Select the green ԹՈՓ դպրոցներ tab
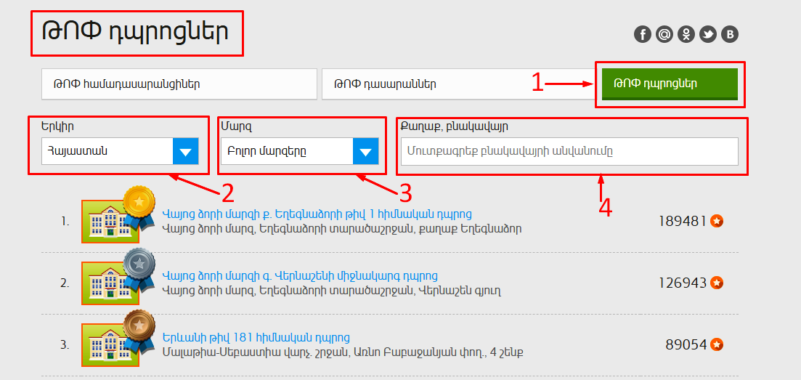This screenshot has height=380, width=801. [670, 84]
